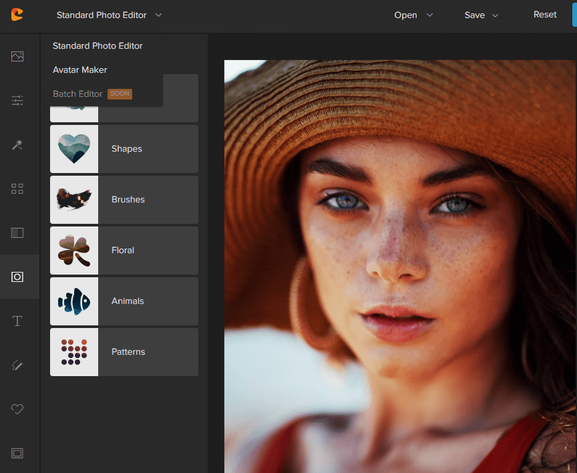
Task: Open the frames sidebar icon
Action: pos(17,453)
